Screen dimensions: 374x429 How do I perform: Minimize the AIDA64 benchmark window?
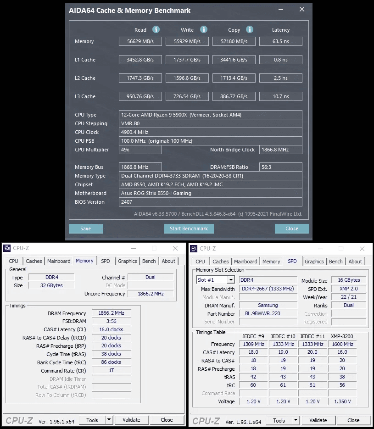tap(281, 9)
